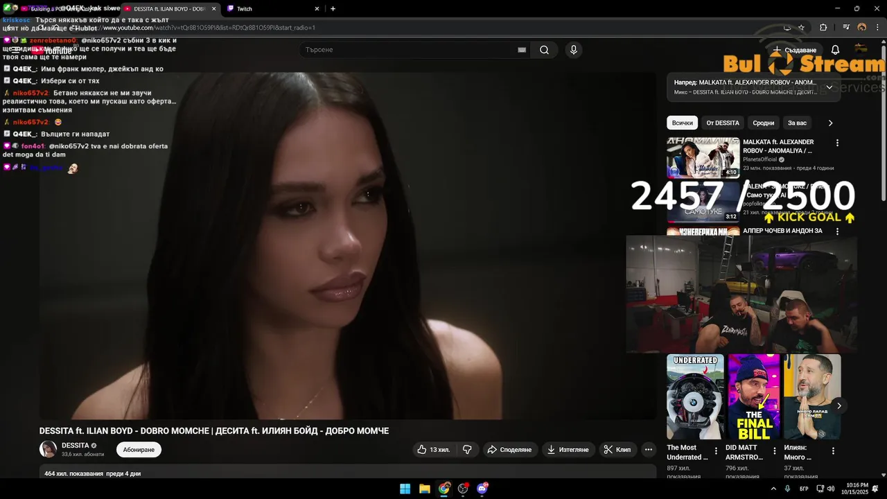
Task: Show hidden system tray icons
Action: tap(773, 489)
